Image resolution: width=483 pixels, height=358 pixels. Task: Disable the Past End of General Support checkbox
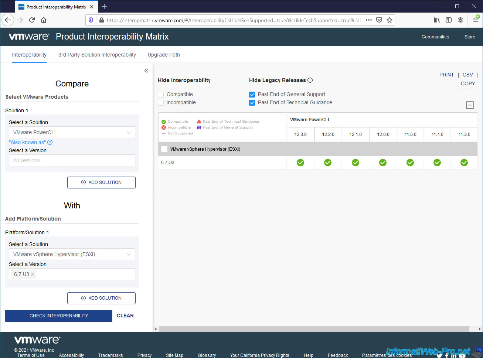coord(252,94)
